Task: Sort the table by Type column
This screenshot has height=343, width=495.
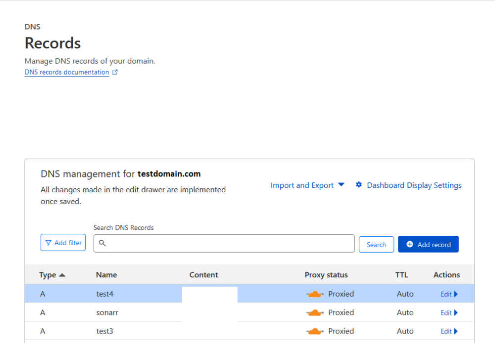Action: click(52, 275)
